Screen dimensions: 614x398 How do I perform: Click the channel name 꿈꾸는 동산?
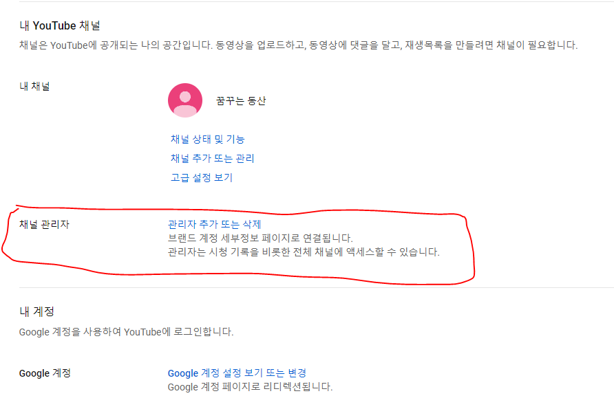(x=241, y=101)
